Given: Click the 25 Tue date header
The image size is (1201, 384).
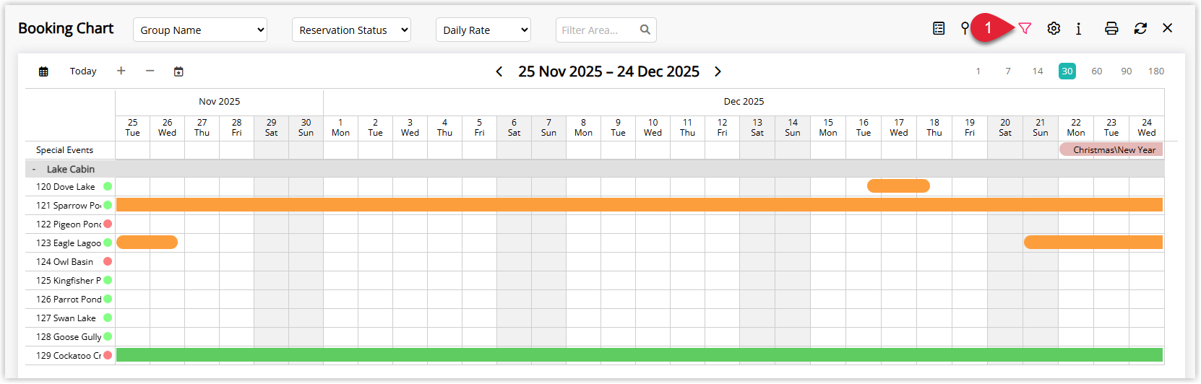Looking at the screenshot, I should pos(133,128).
